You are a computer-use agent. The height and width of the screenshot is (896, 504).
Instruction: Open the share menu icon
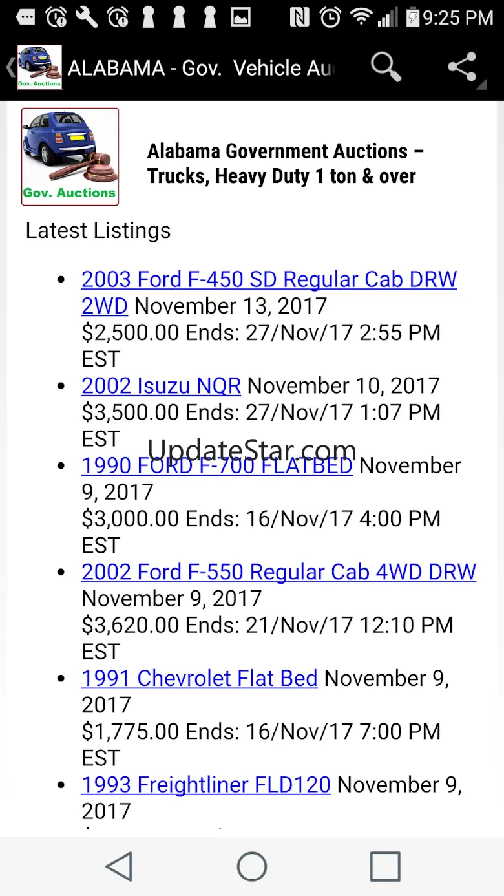point(463,67)
